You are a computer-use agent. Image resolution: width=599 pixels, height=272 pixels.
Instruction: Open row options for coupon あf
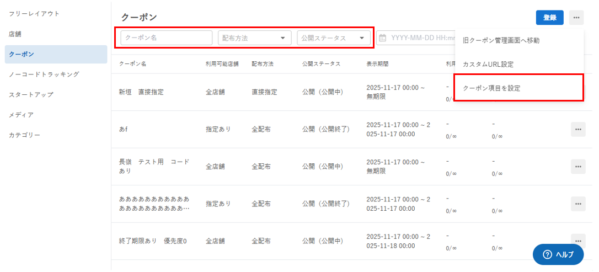tap(578, 130)
